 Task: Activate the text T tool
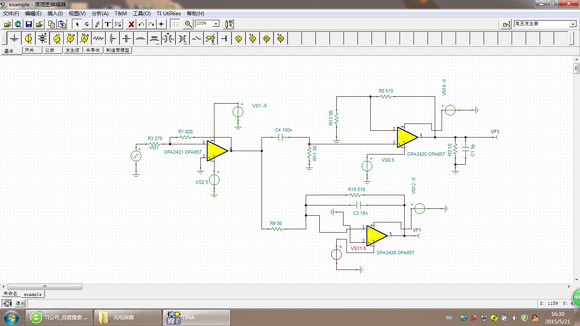107,24
